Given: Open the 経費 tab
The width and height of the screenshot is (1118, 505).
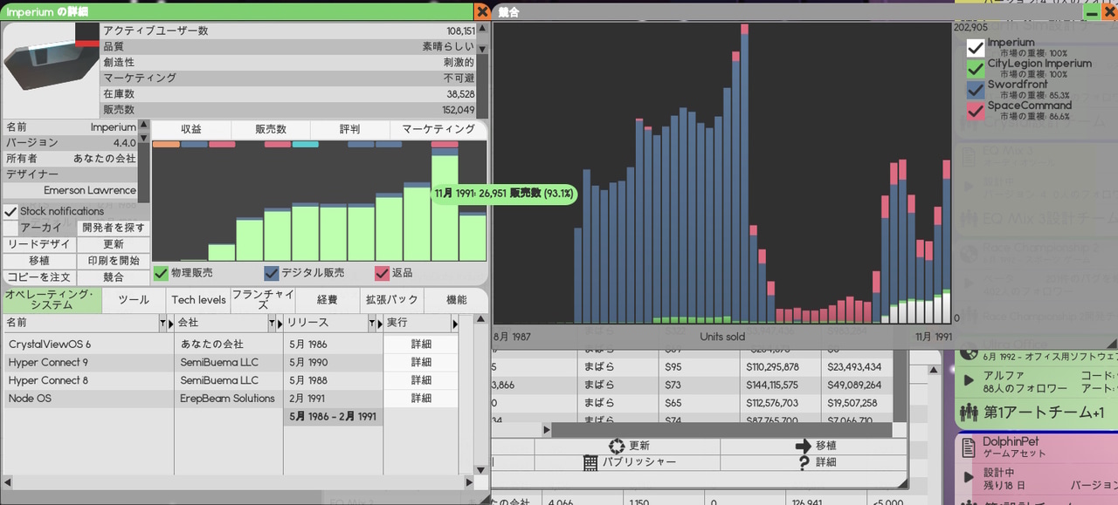Looking at the screenshot, I should click(328, 300).
